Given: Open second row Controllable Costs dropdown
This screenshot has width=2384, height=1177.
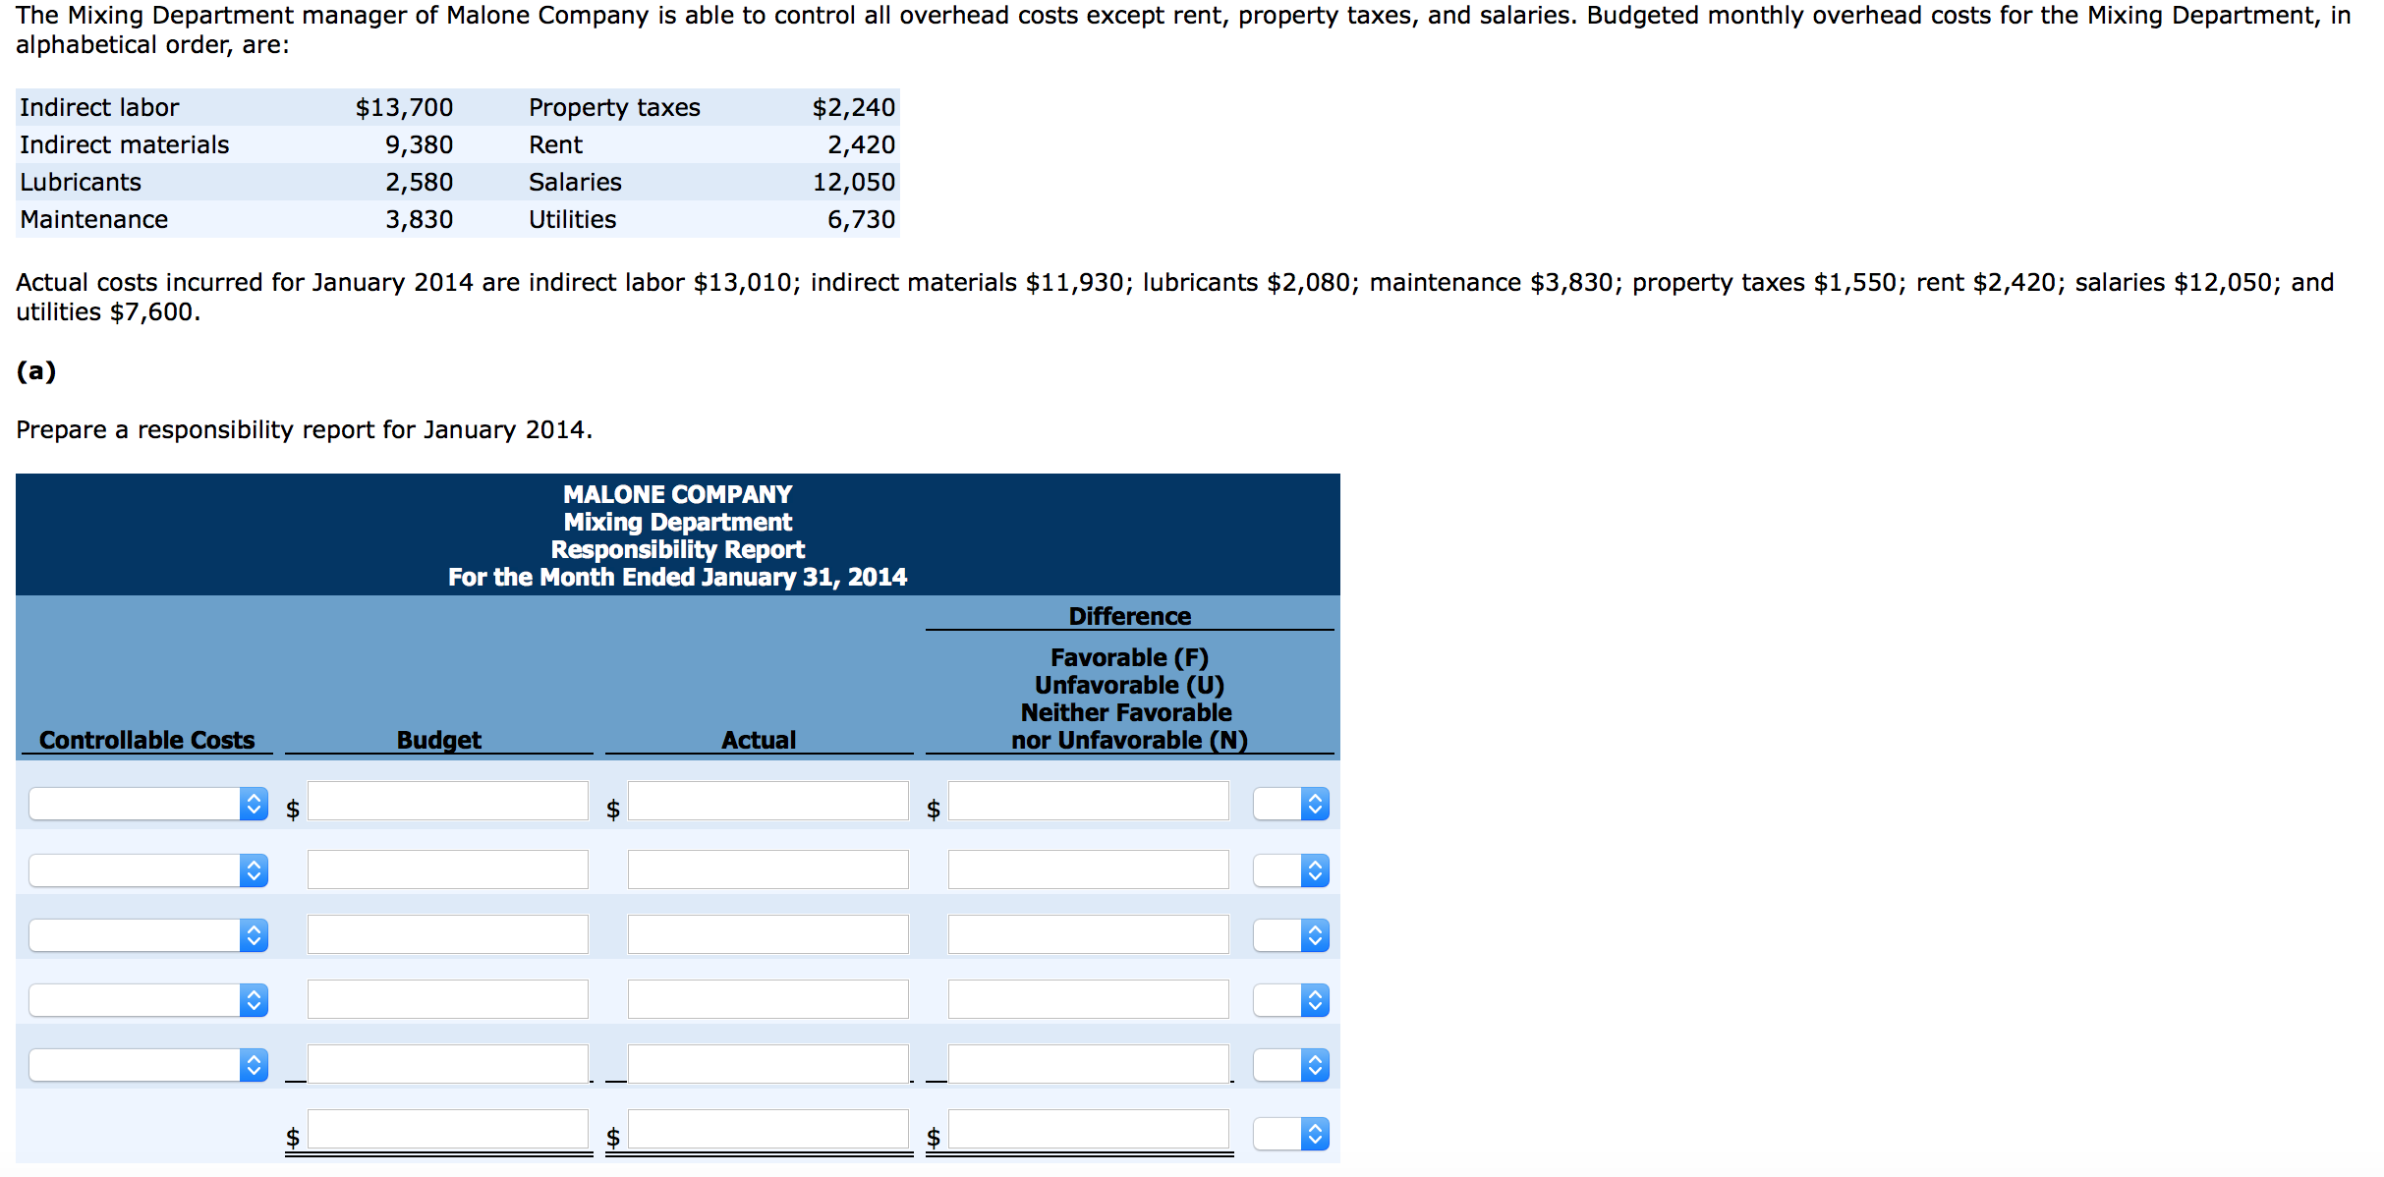Looking at the screenshot, I should coord(148,869).
